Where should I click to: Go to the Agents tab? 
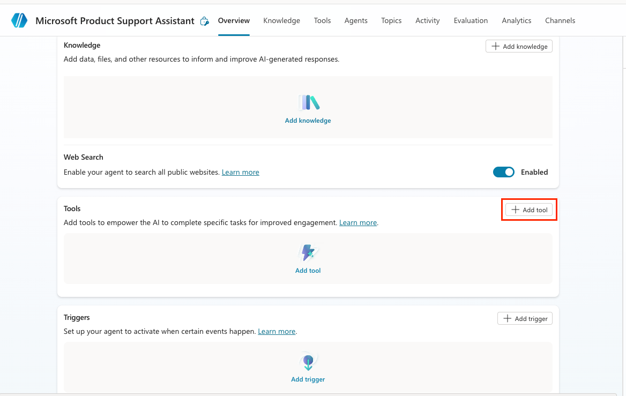356,20
